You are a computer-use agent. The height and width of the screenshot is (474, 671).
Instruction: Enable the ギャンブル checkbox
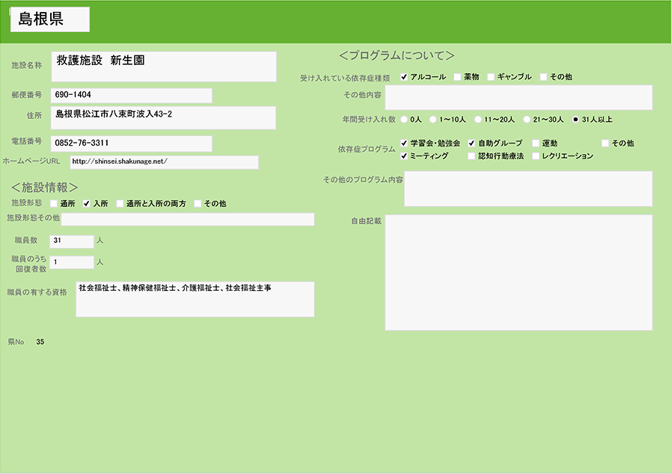click(491, 77)
